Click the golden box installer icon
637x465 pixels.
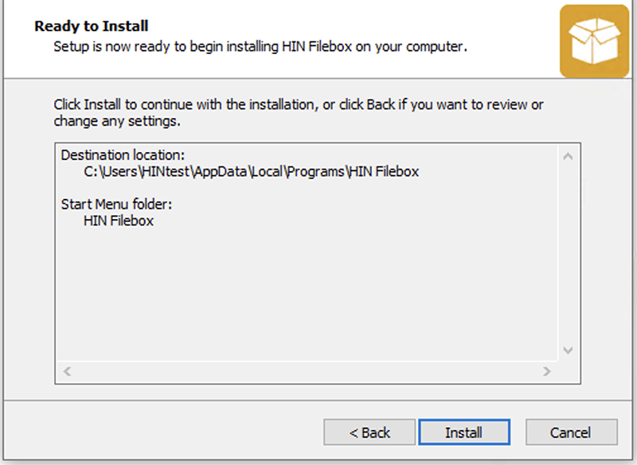click(x=594, y=41)
